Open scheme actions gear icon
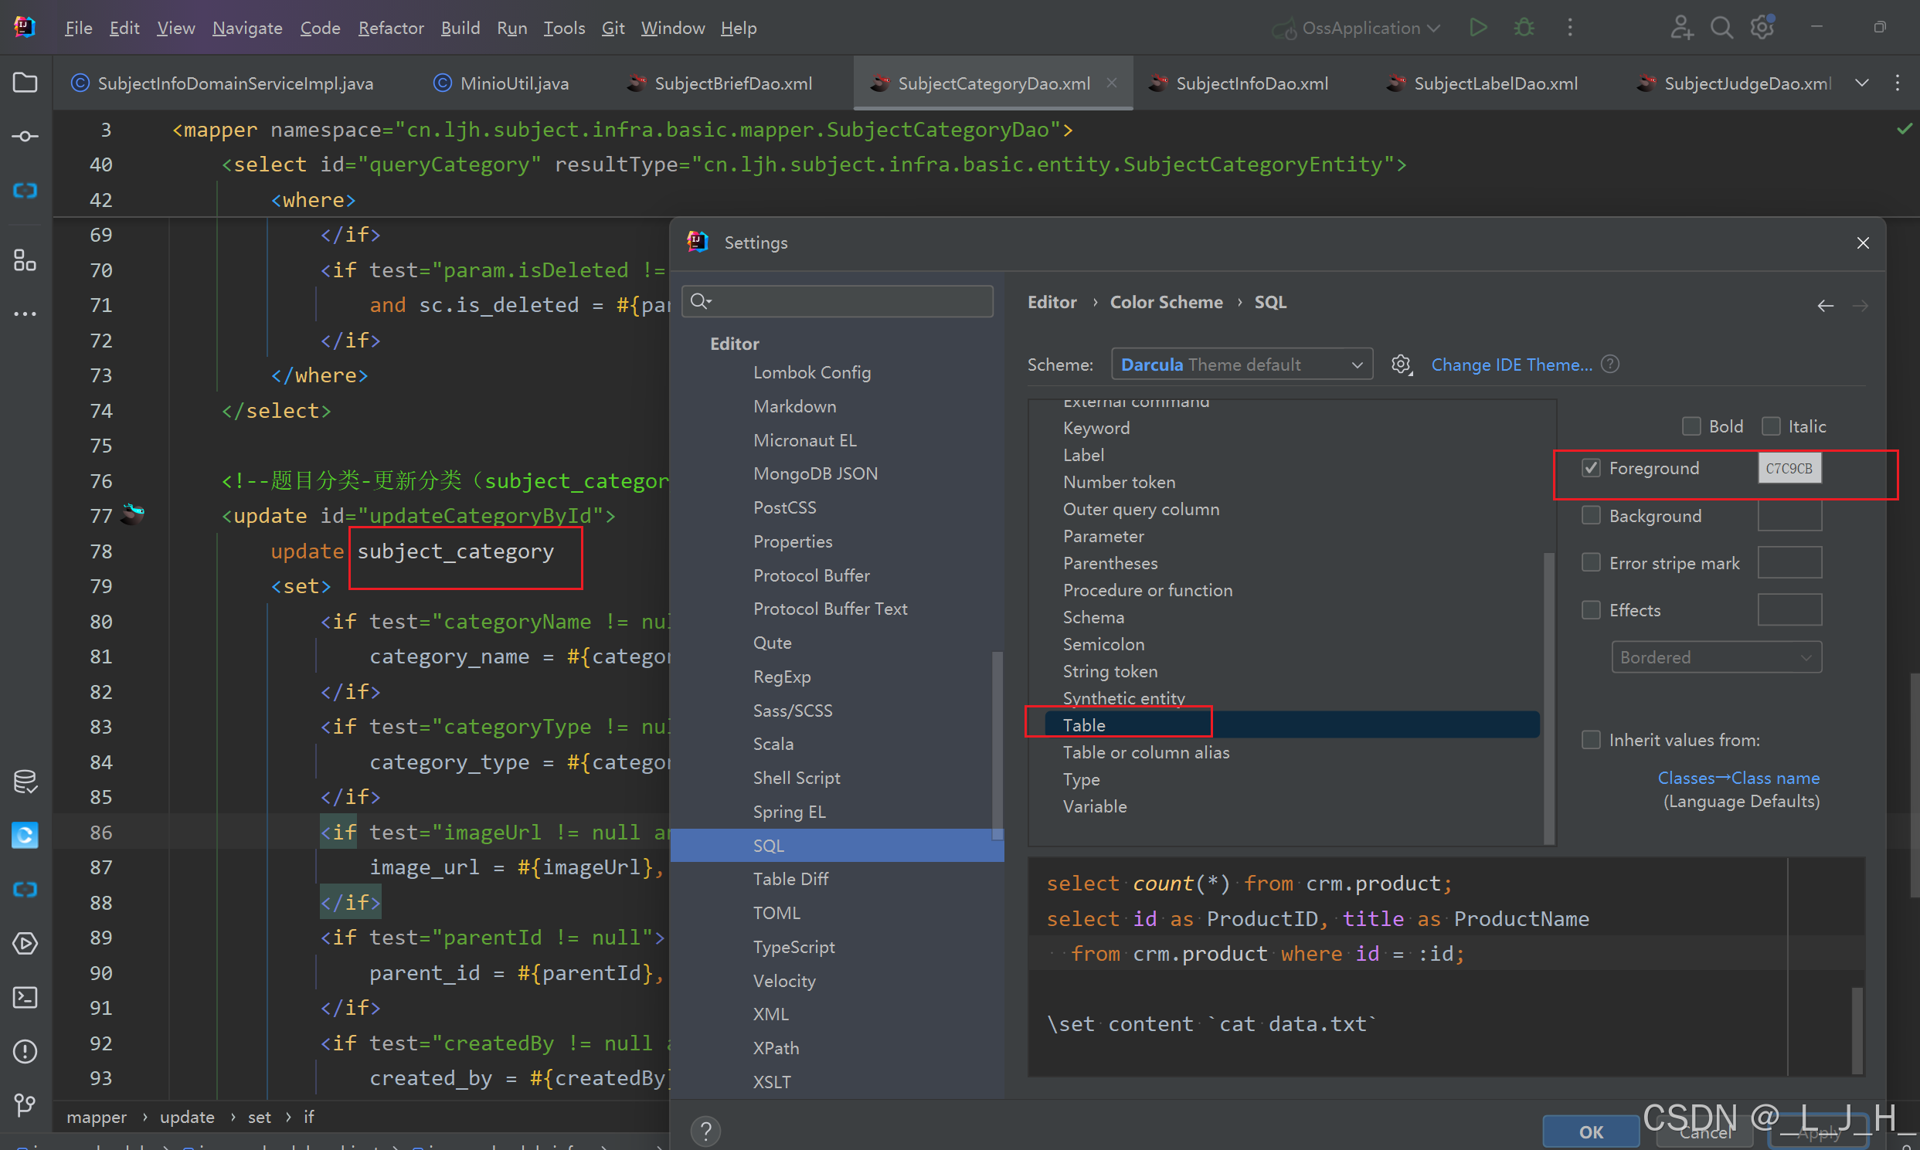 pos(1401,365)
